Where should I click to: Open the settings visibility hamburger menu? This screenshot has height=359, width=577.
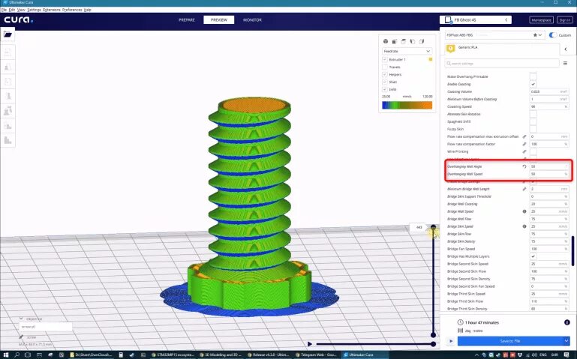tap(565, 63)
